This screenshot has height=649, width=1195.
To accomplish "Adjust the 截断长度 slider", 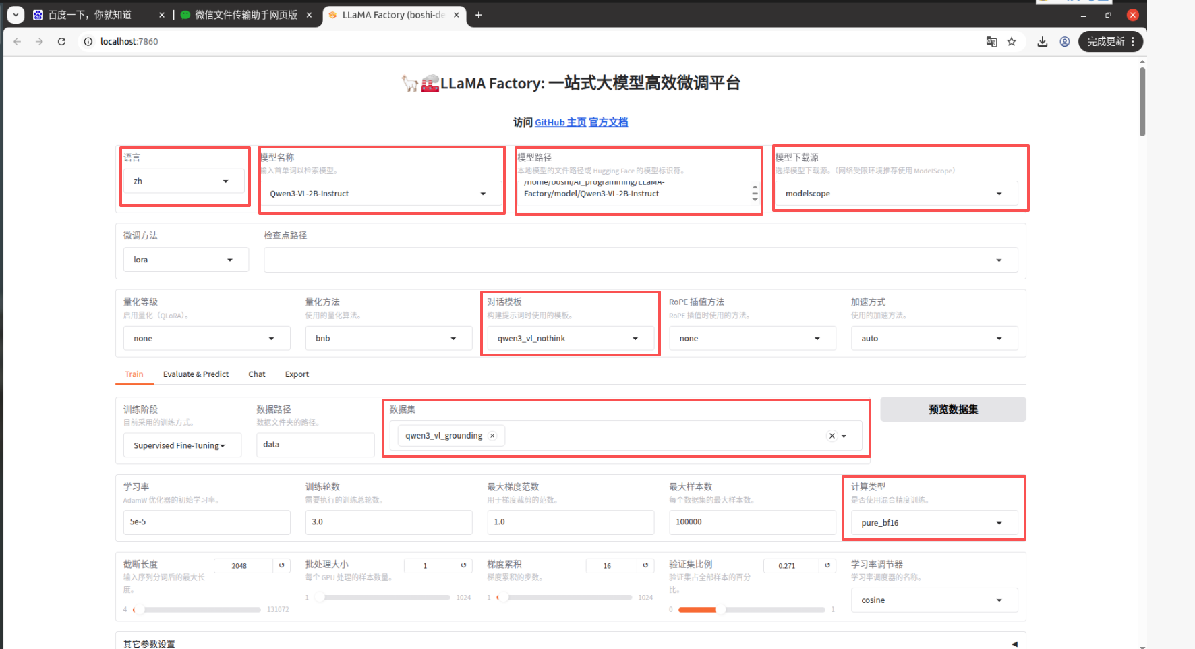I will click(198, 609).
